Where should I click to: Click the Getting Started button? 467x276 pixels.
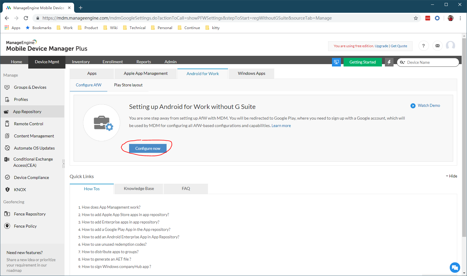point(363,62)
